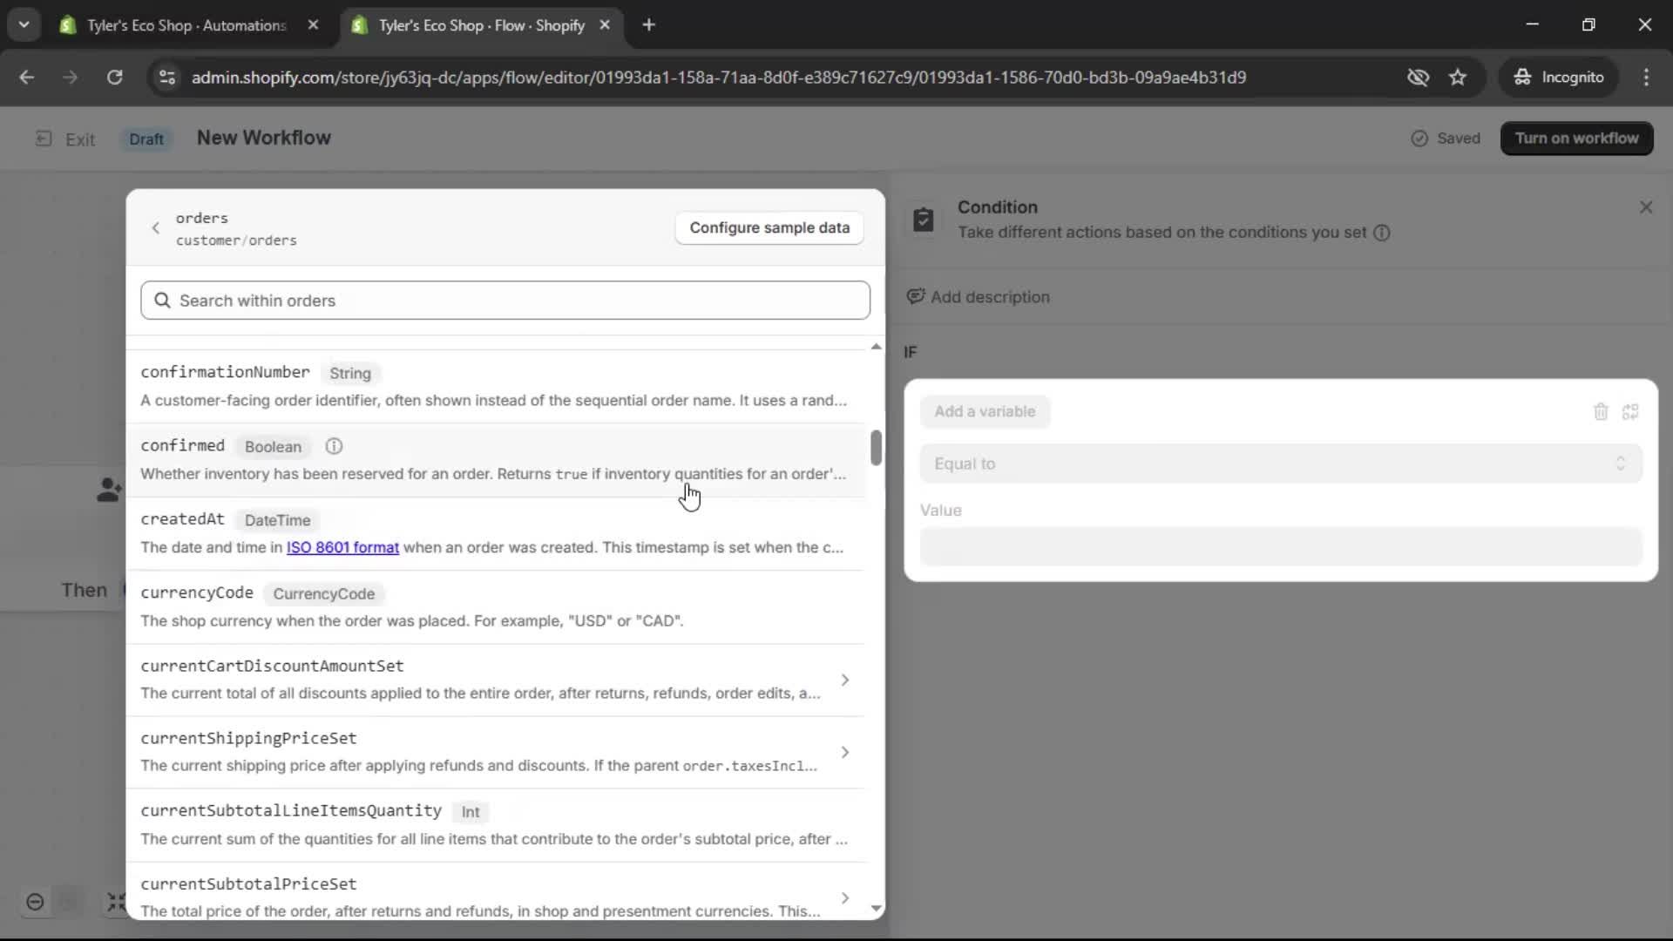Click the fit-to-view icon on the canvas
Screen dimensions: 1673x941
118,903
